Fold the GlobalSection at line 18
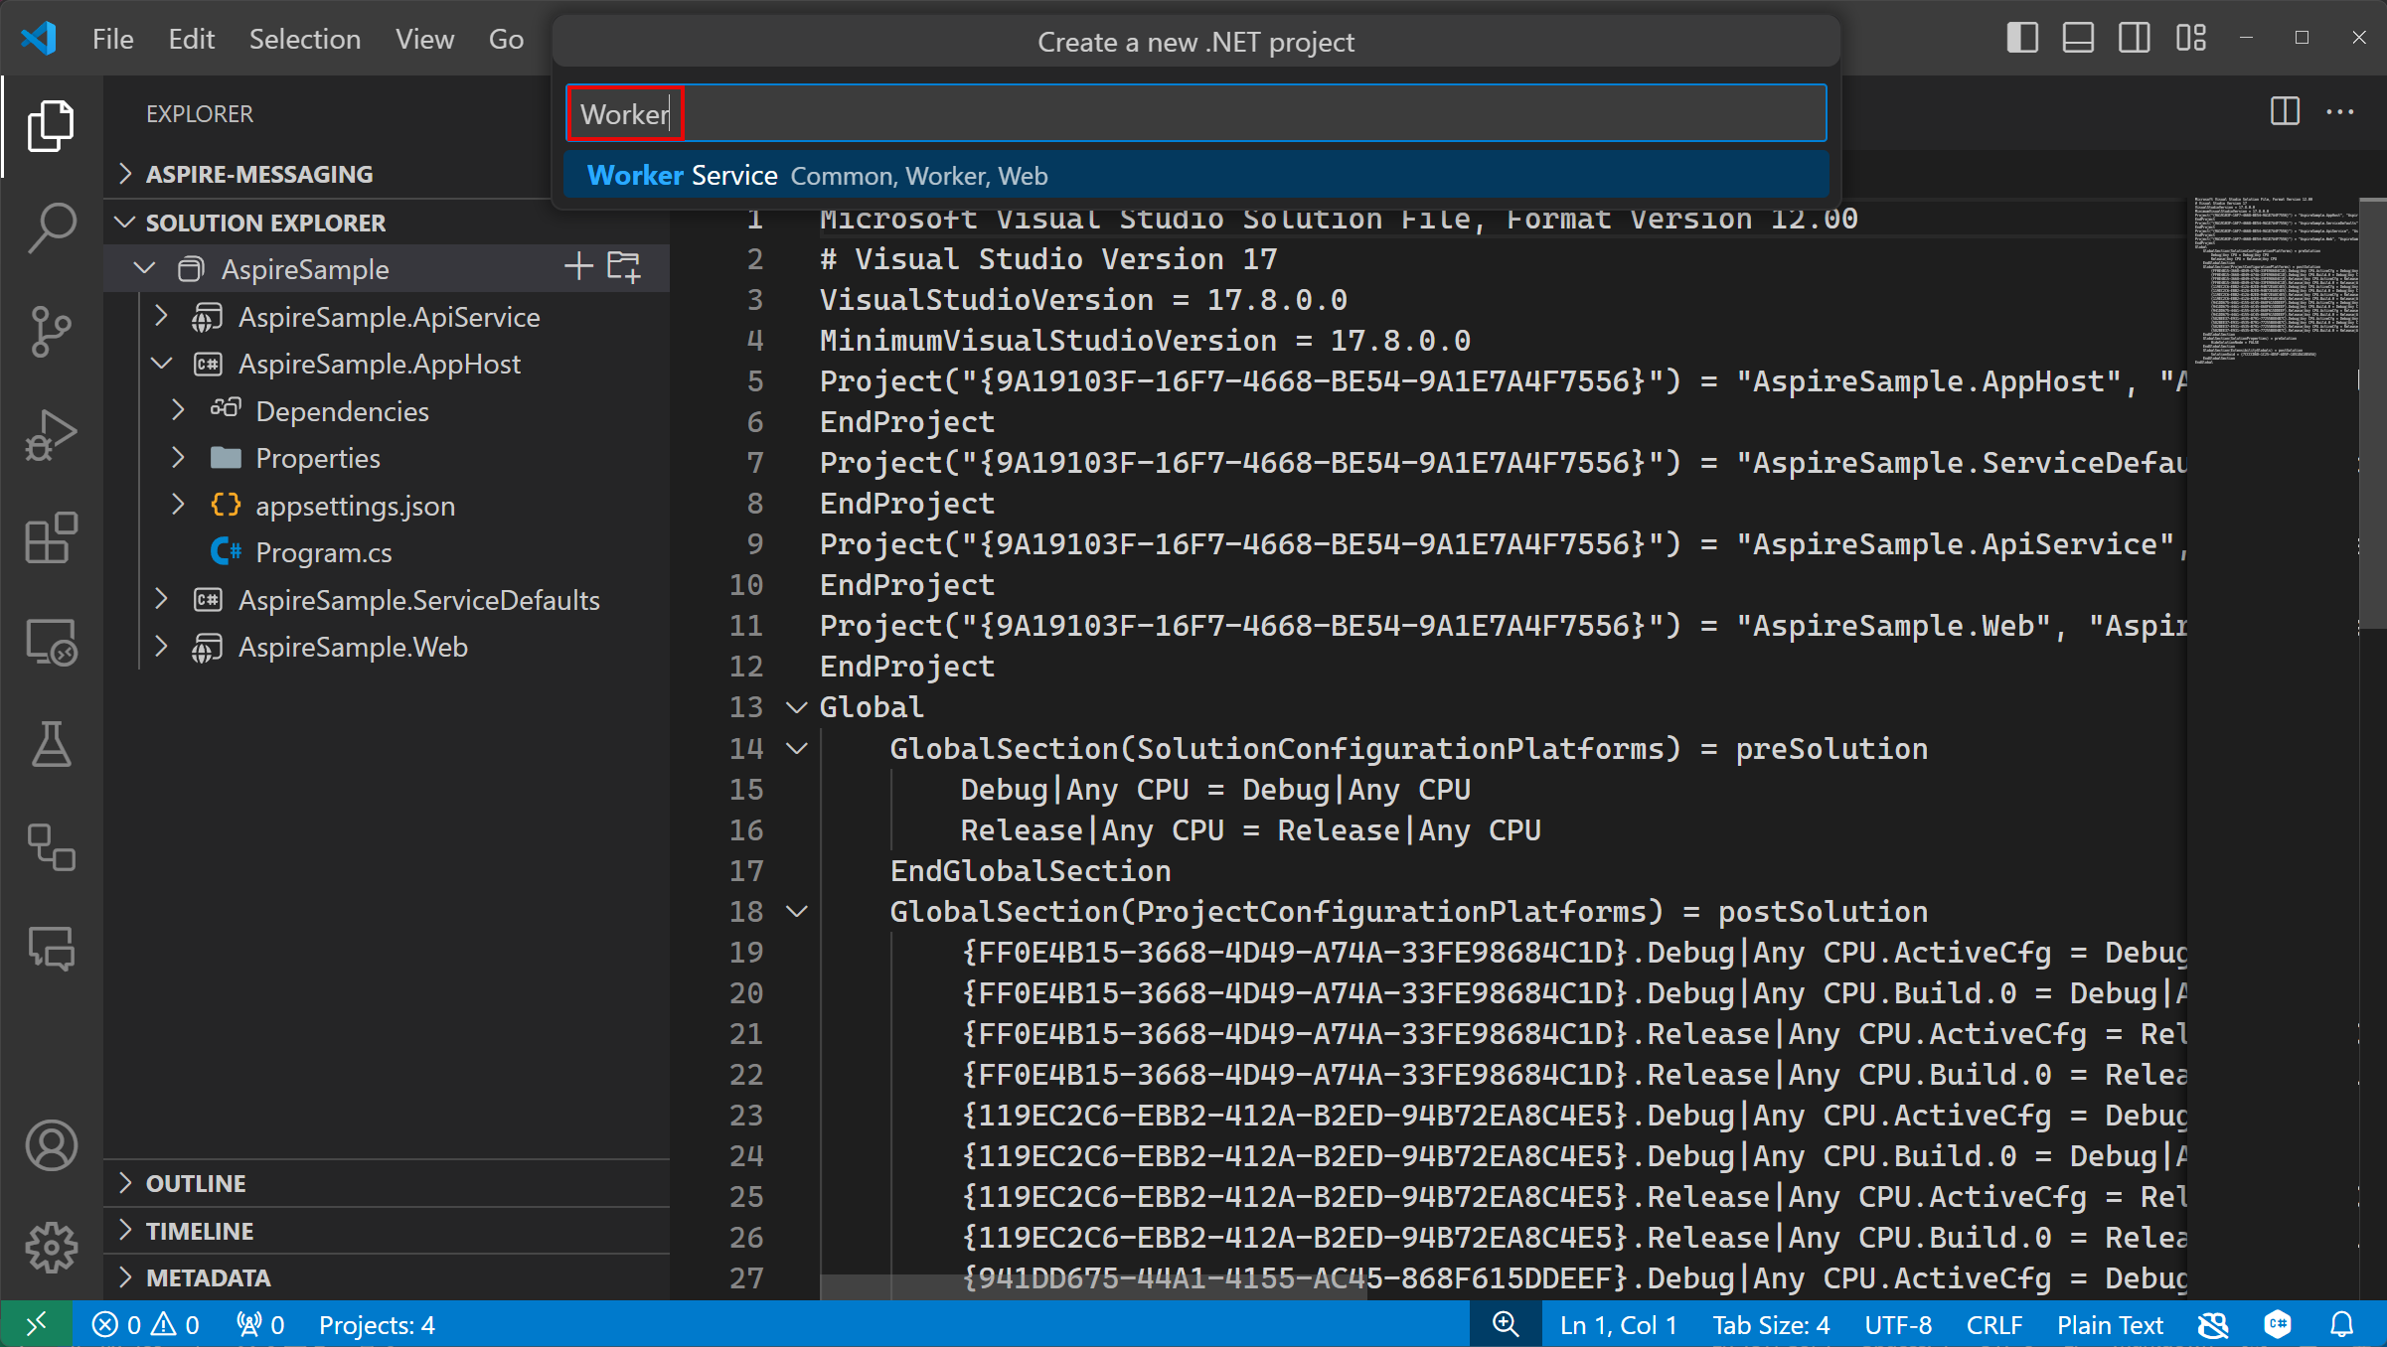2387x1347 pixels. point(796,911)
